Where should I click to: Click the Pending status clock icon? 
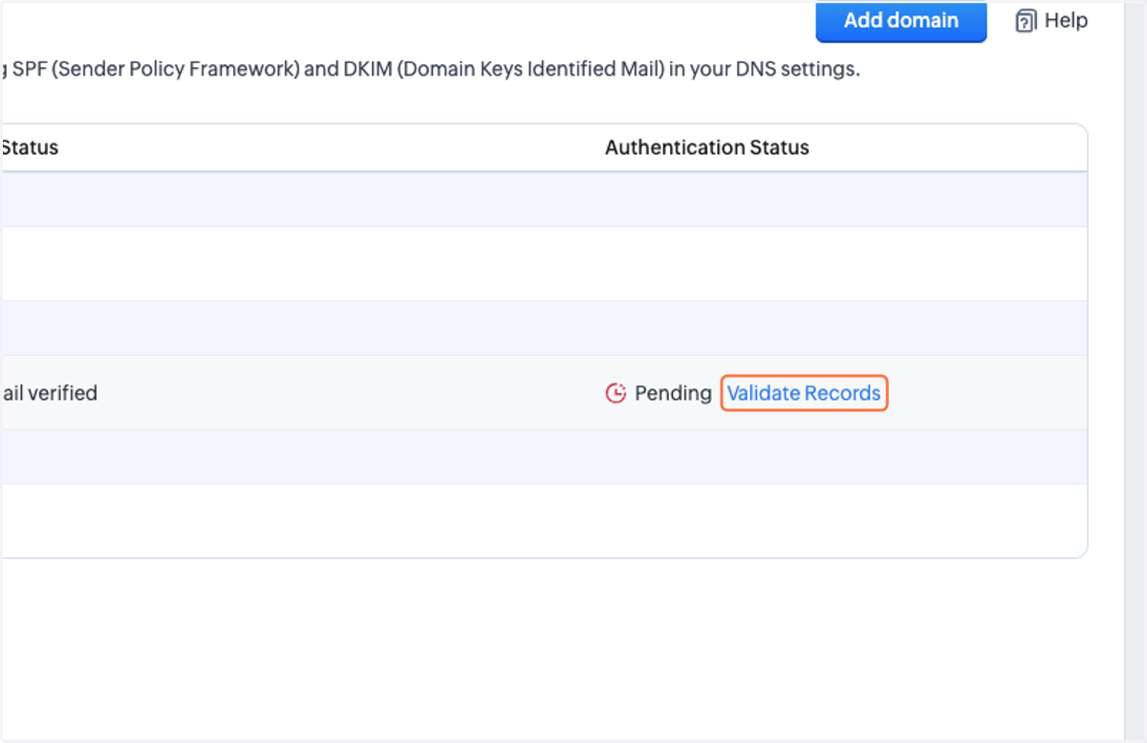[617, 393]
